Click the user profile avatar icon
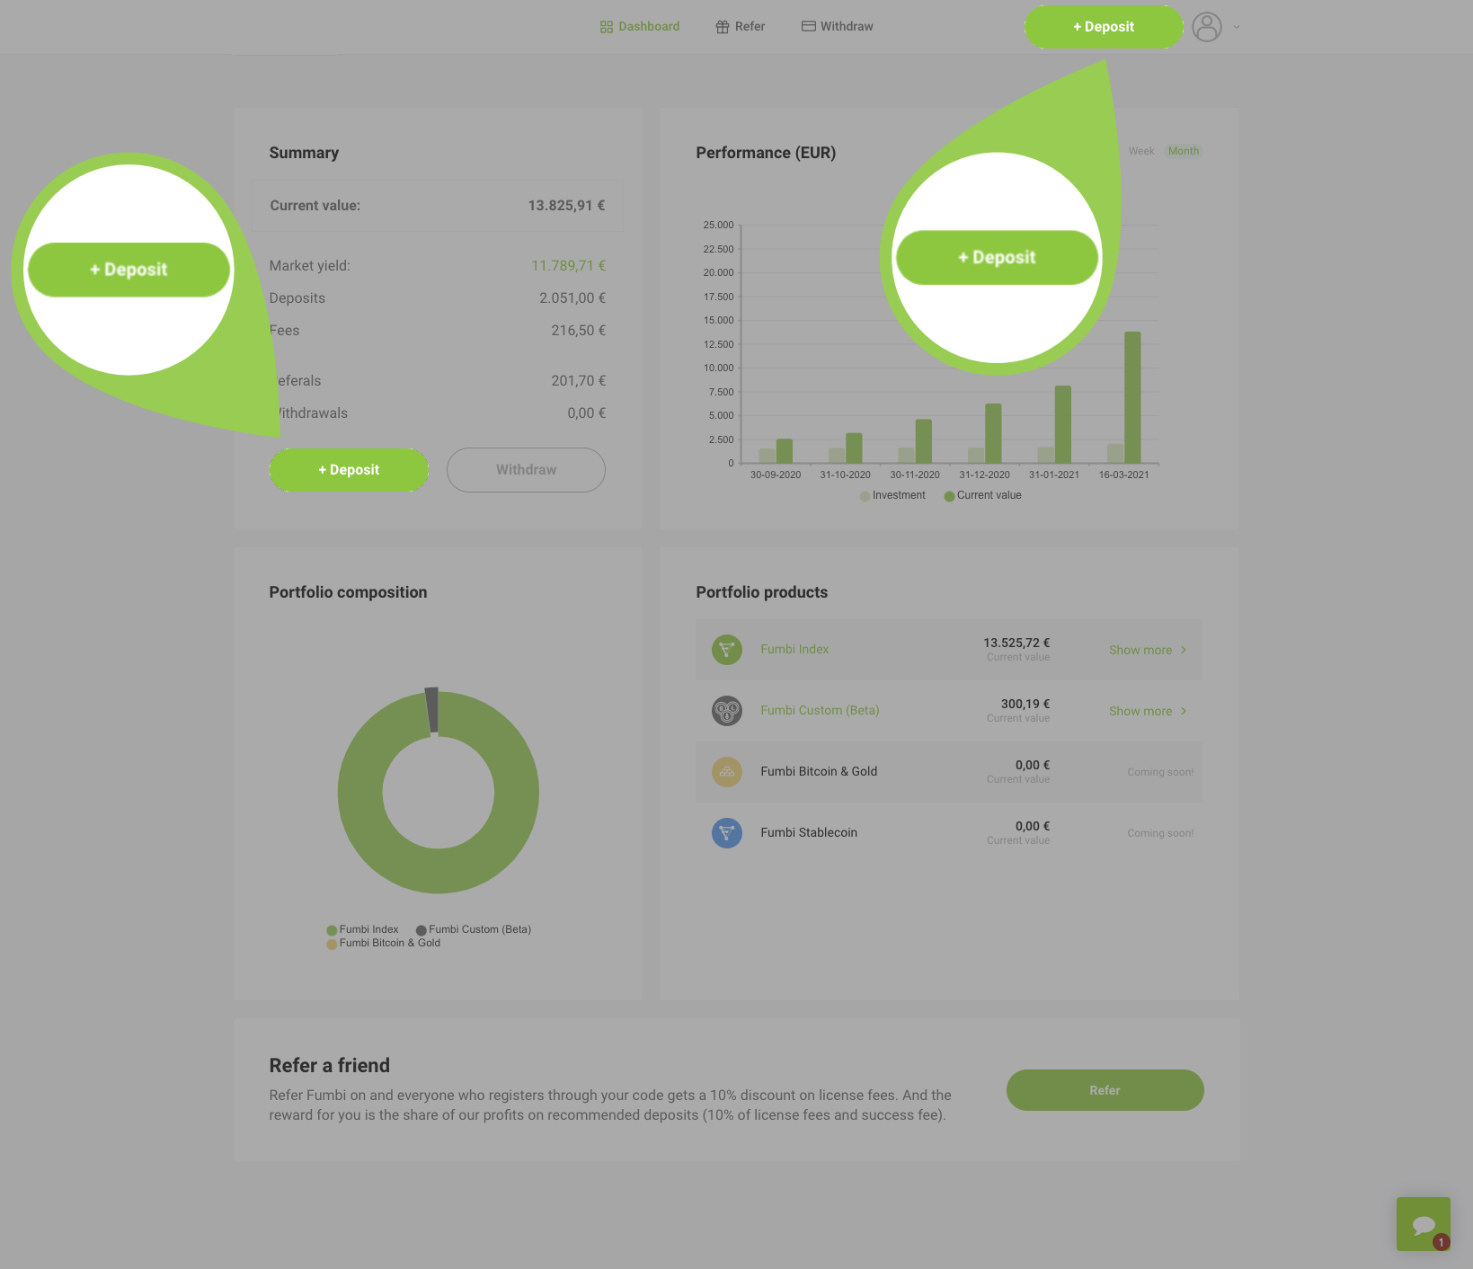The image size is (1473, 1269). 1206,27
